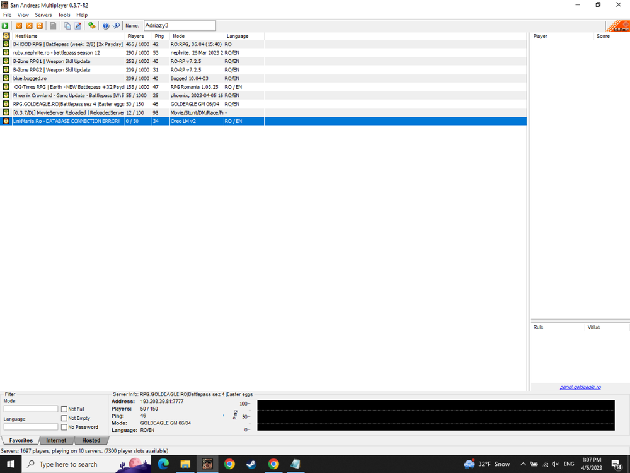Image resolution: width=630 pixels, height=473 pixels.
Task: Sort servers by the Ping column header
Action: tap(159, 36)
